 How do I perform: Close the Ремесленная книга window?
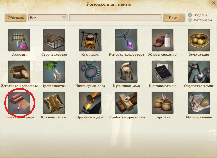click(x=214, y=3)
